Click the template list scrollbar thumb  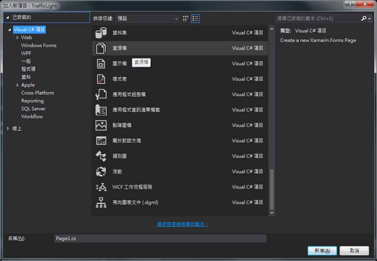271,189
